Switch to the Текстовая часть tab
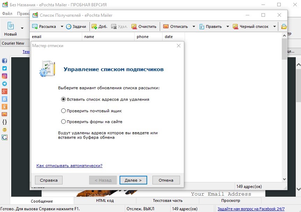The image size is (301, 212). click(167, 201)
